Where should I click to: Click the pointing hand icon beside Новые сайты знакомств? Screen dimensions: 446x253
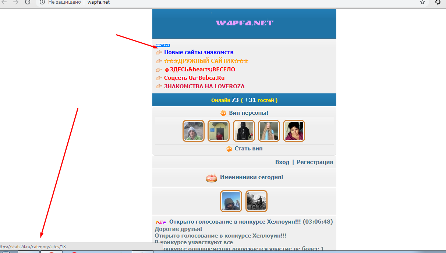159,53
